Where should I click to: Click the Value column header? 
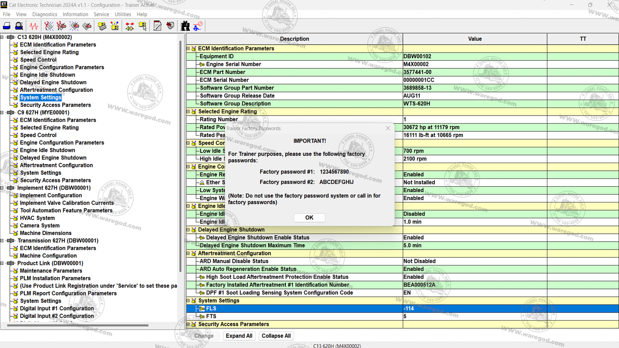point(475,39)
